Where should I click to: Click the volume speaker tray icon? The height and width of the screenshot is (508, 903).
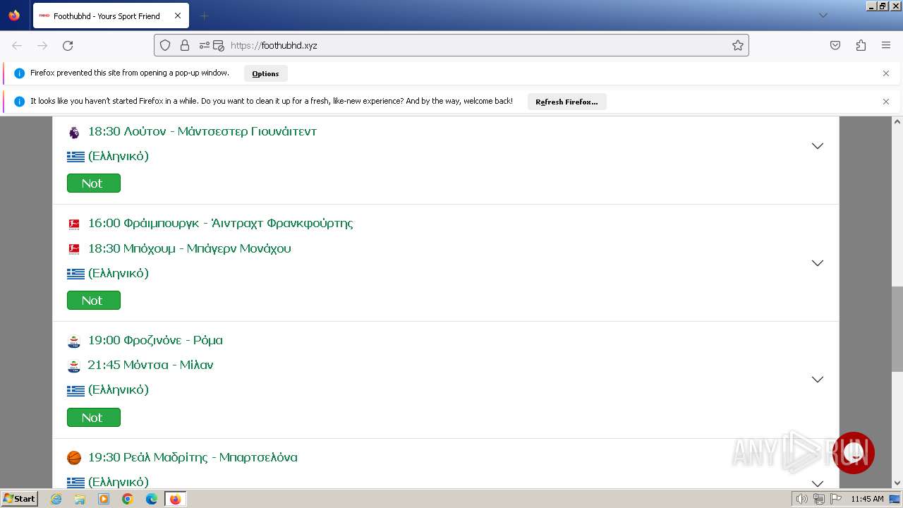801,499
